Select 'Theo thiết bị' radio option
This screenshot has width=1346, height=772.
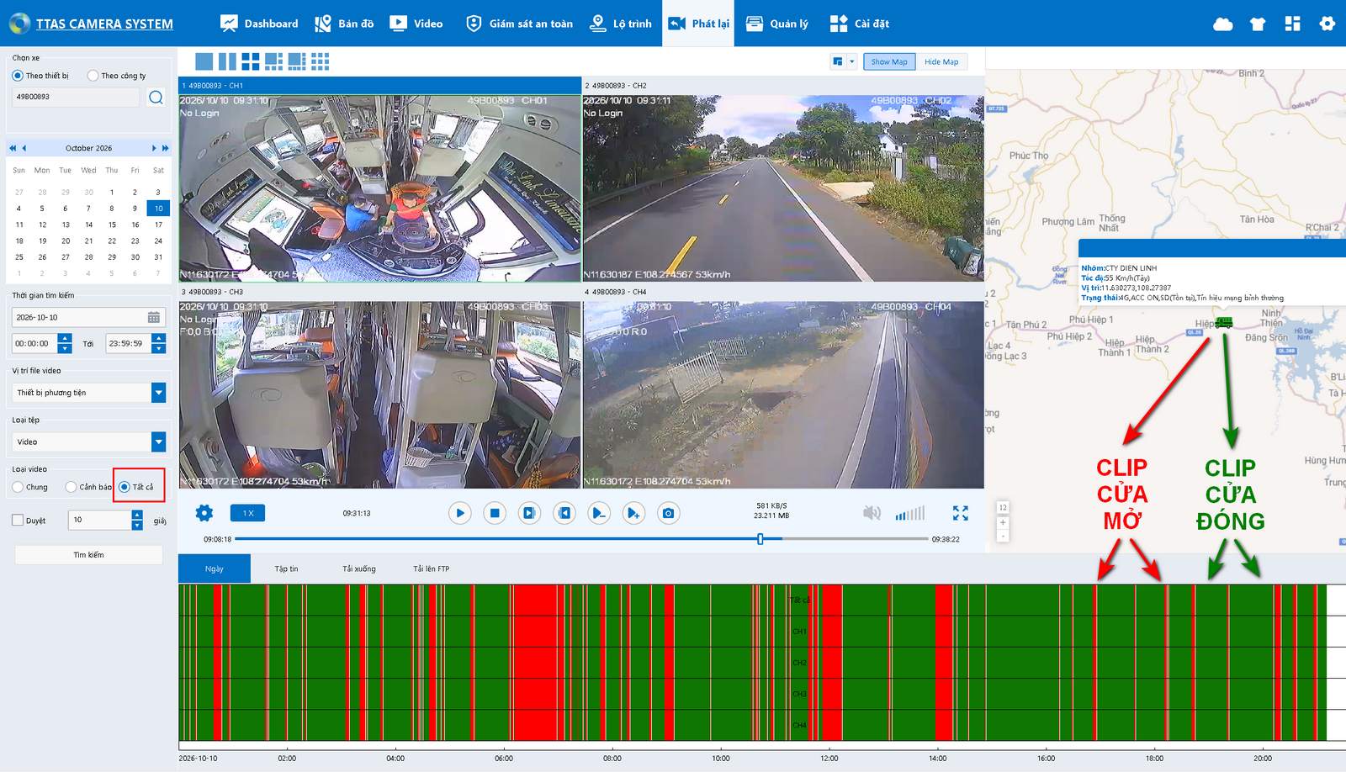pos(18,76)
